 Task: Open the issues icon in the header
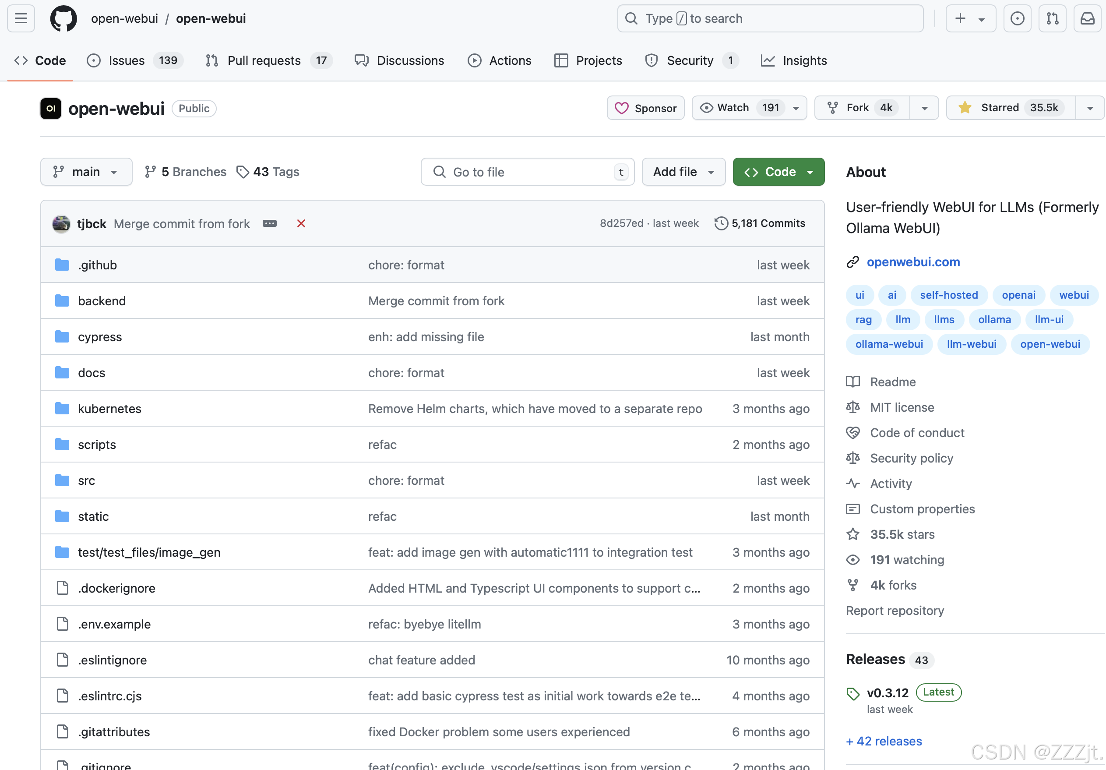1017,18
